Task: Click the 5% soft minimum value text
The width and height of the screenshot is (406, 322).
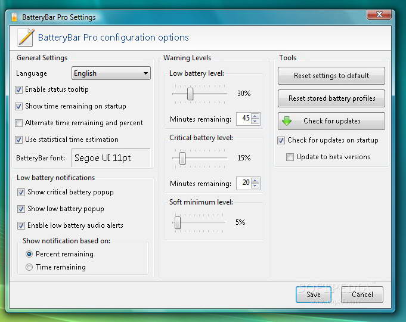Action: pos(240,222)
